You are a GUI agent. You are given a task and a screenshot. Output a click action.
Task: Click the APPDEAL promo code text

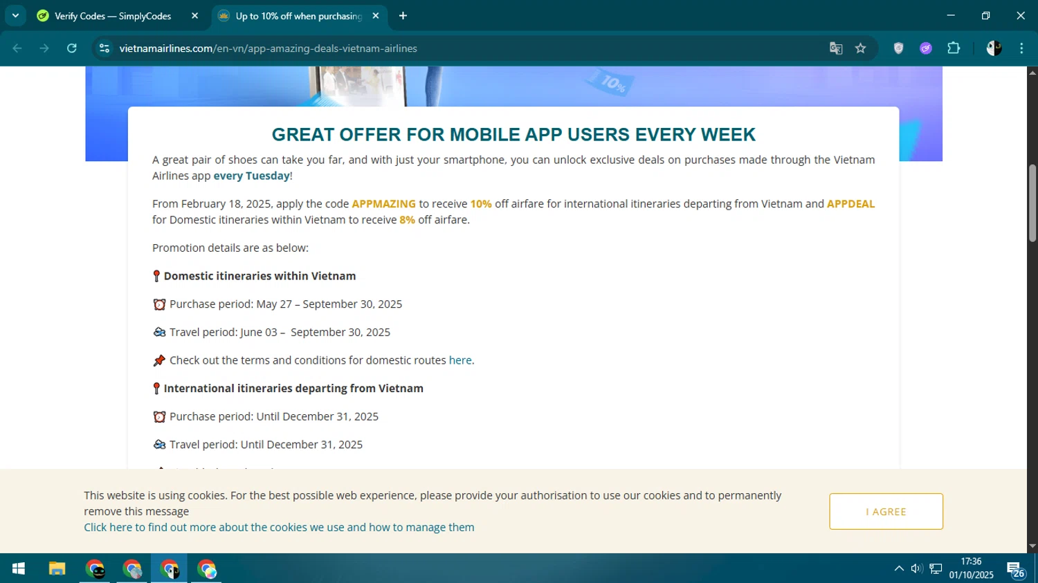[850, 204]
